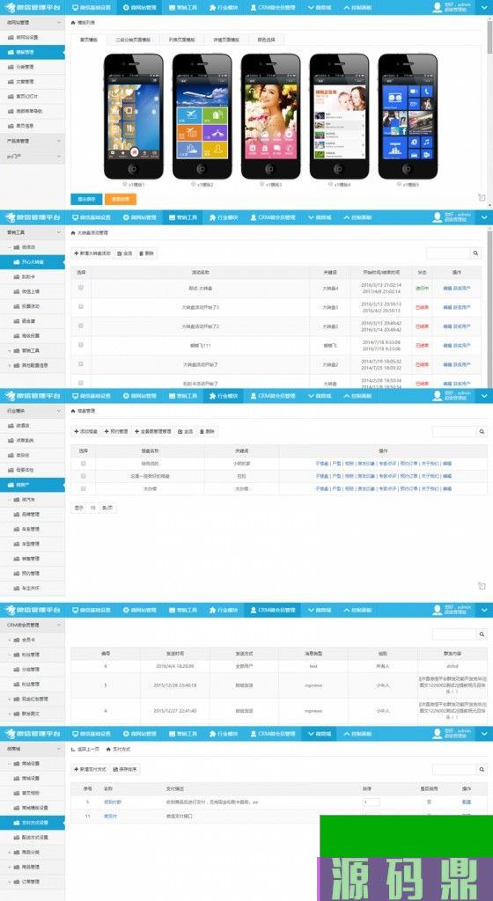493x901 pixels.
Task: Expand the pc门户 sidebar section
Action: [x=33, y=156]
